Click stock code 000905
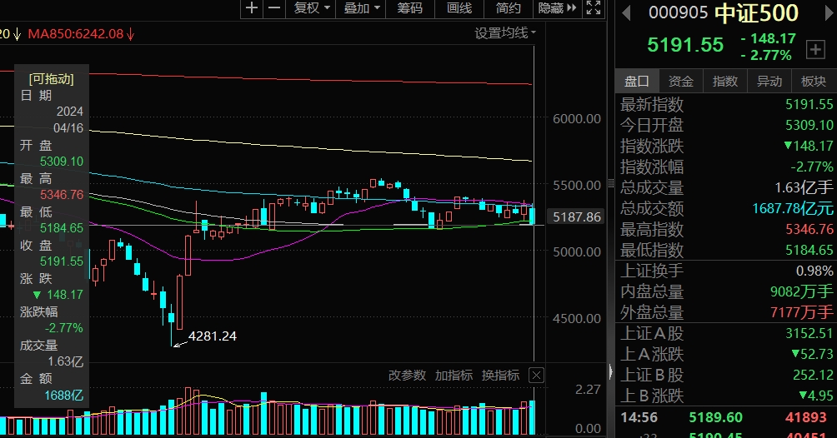This screenshot has height=438, width=837. pos(678,12)
